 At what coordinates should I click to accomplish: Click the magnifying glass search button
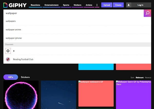(x=147, y=13)
